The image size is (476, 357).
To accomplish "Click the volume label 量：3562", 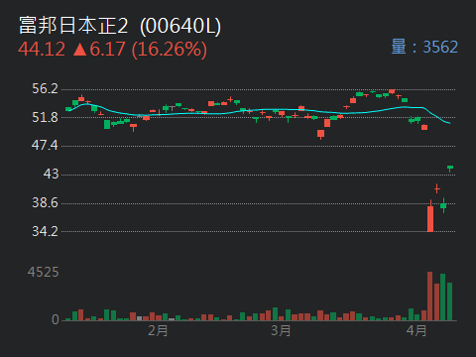I will [x=424, y=47].
